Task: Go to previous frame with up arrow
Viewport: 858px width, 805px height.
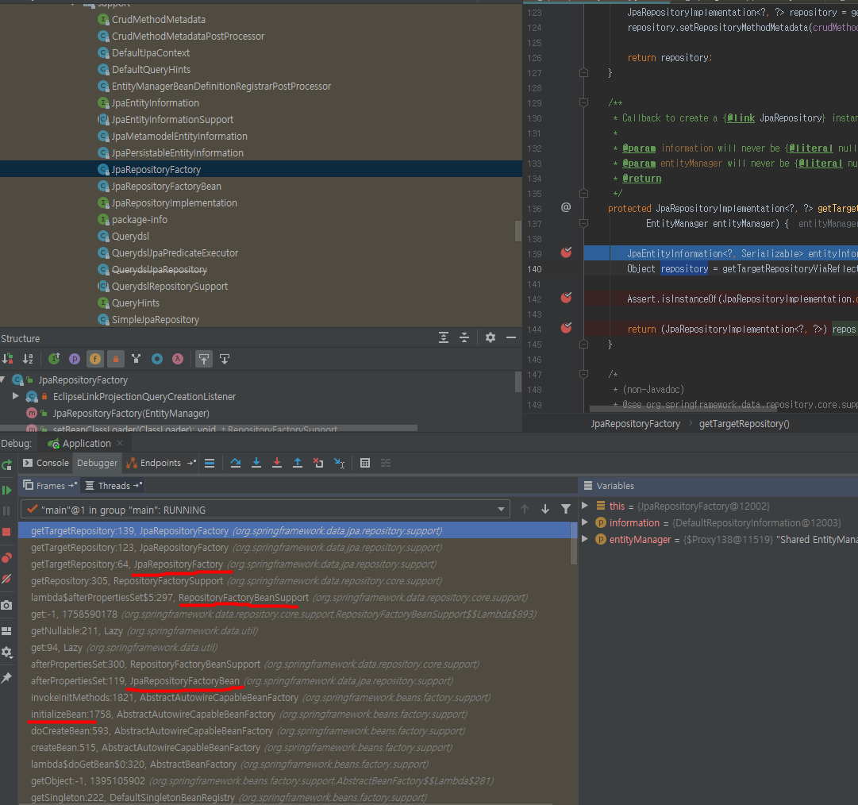Action: point(524,509)
